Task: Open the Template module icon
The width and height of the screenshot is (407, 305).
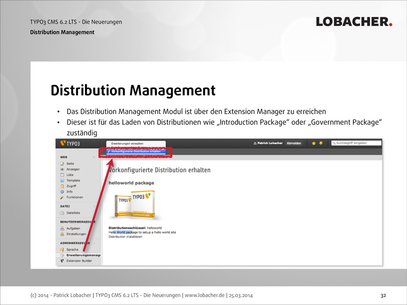Action: point(62,181)
